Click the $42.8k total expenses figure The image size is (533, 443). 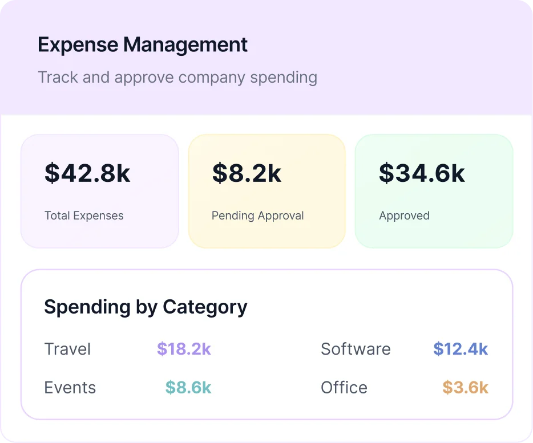[87, 174]
